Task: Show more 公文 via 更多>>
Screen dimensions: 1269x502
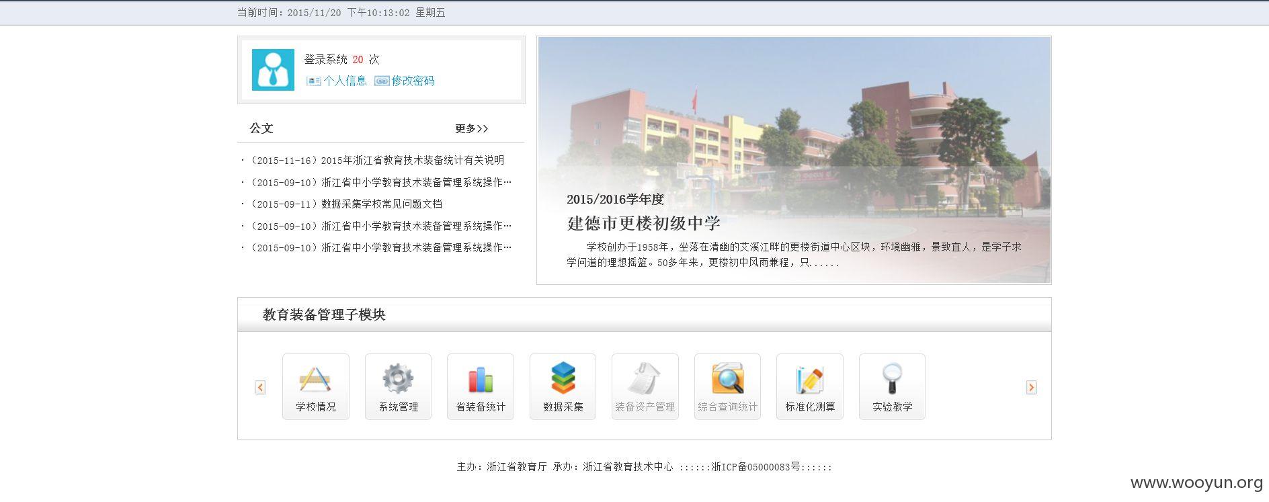Action: click(471, 128)
